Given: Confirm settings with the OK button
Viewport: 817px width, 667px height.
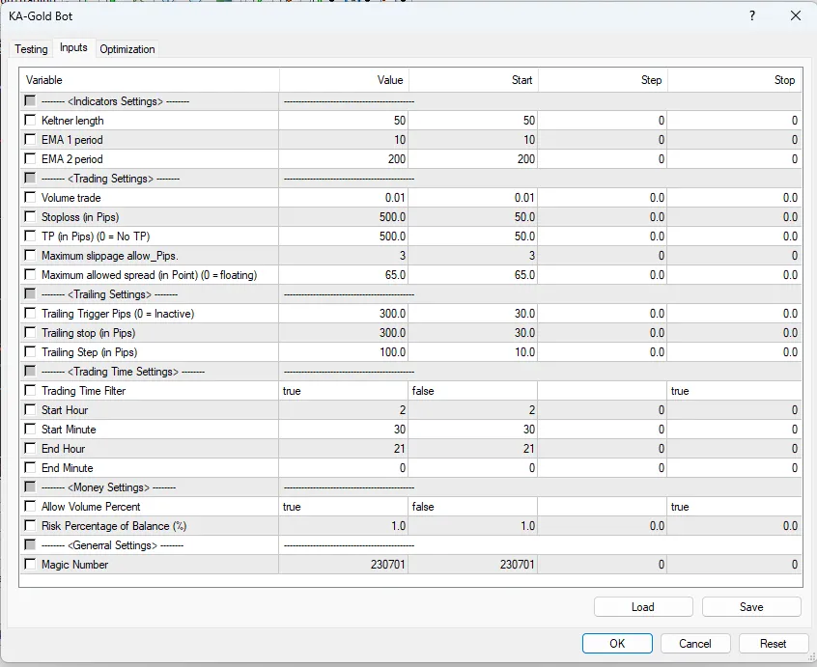Looking at the screenshot, I should (617, 644).
